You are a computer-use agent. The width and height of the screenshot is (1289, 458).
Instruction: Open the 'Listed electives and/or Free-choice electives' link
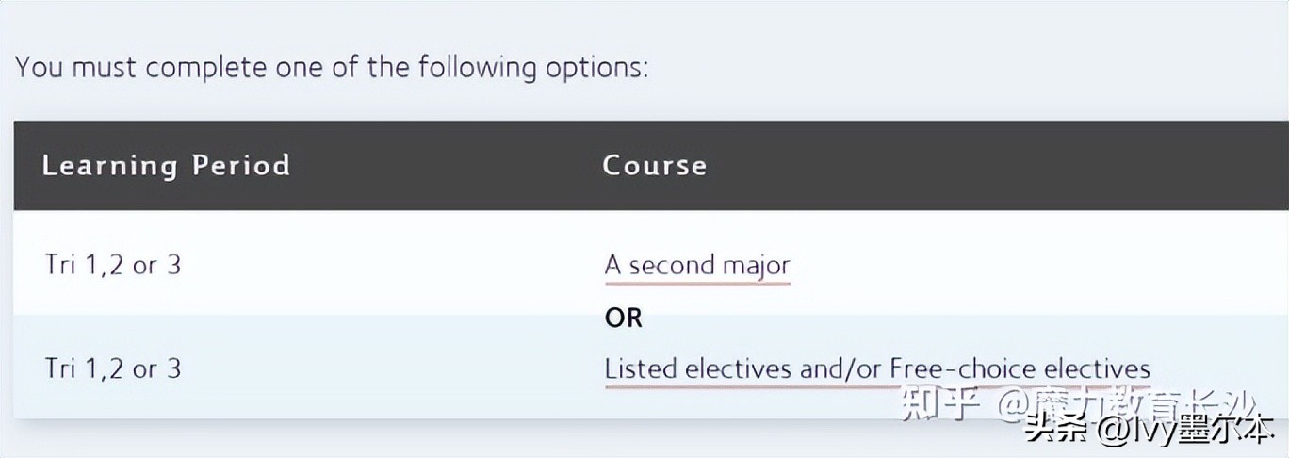(876, 368)
